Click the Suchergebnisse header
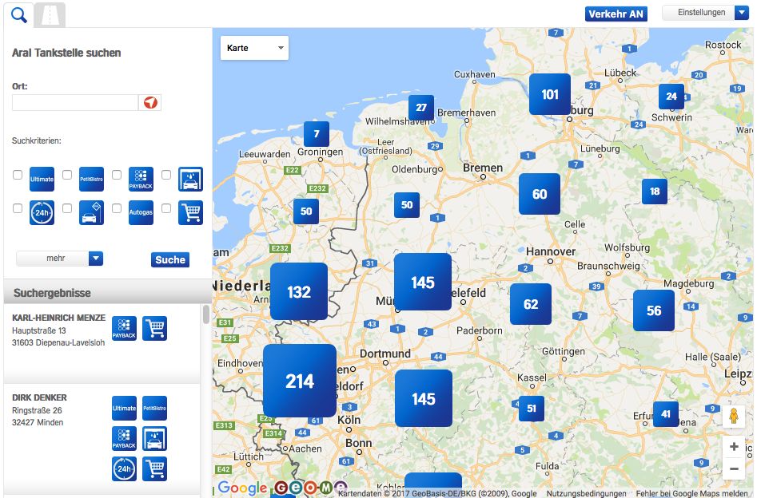The height and width of the screenshot is (498, 757). coord(108,293)
